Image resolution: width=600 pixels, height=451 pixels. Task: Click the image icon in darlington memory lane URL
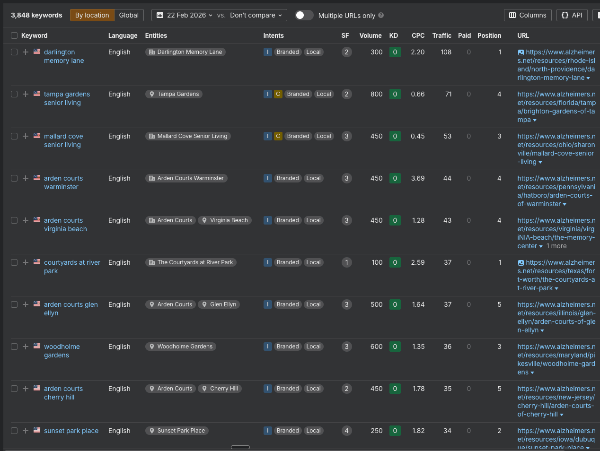point(521,52)
